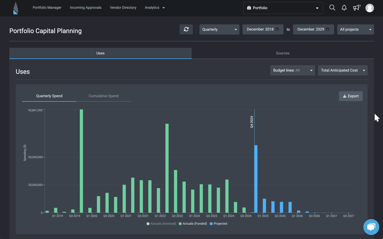
Task: Open the Budget lines dropdown
Action: [x=293, y=70]
